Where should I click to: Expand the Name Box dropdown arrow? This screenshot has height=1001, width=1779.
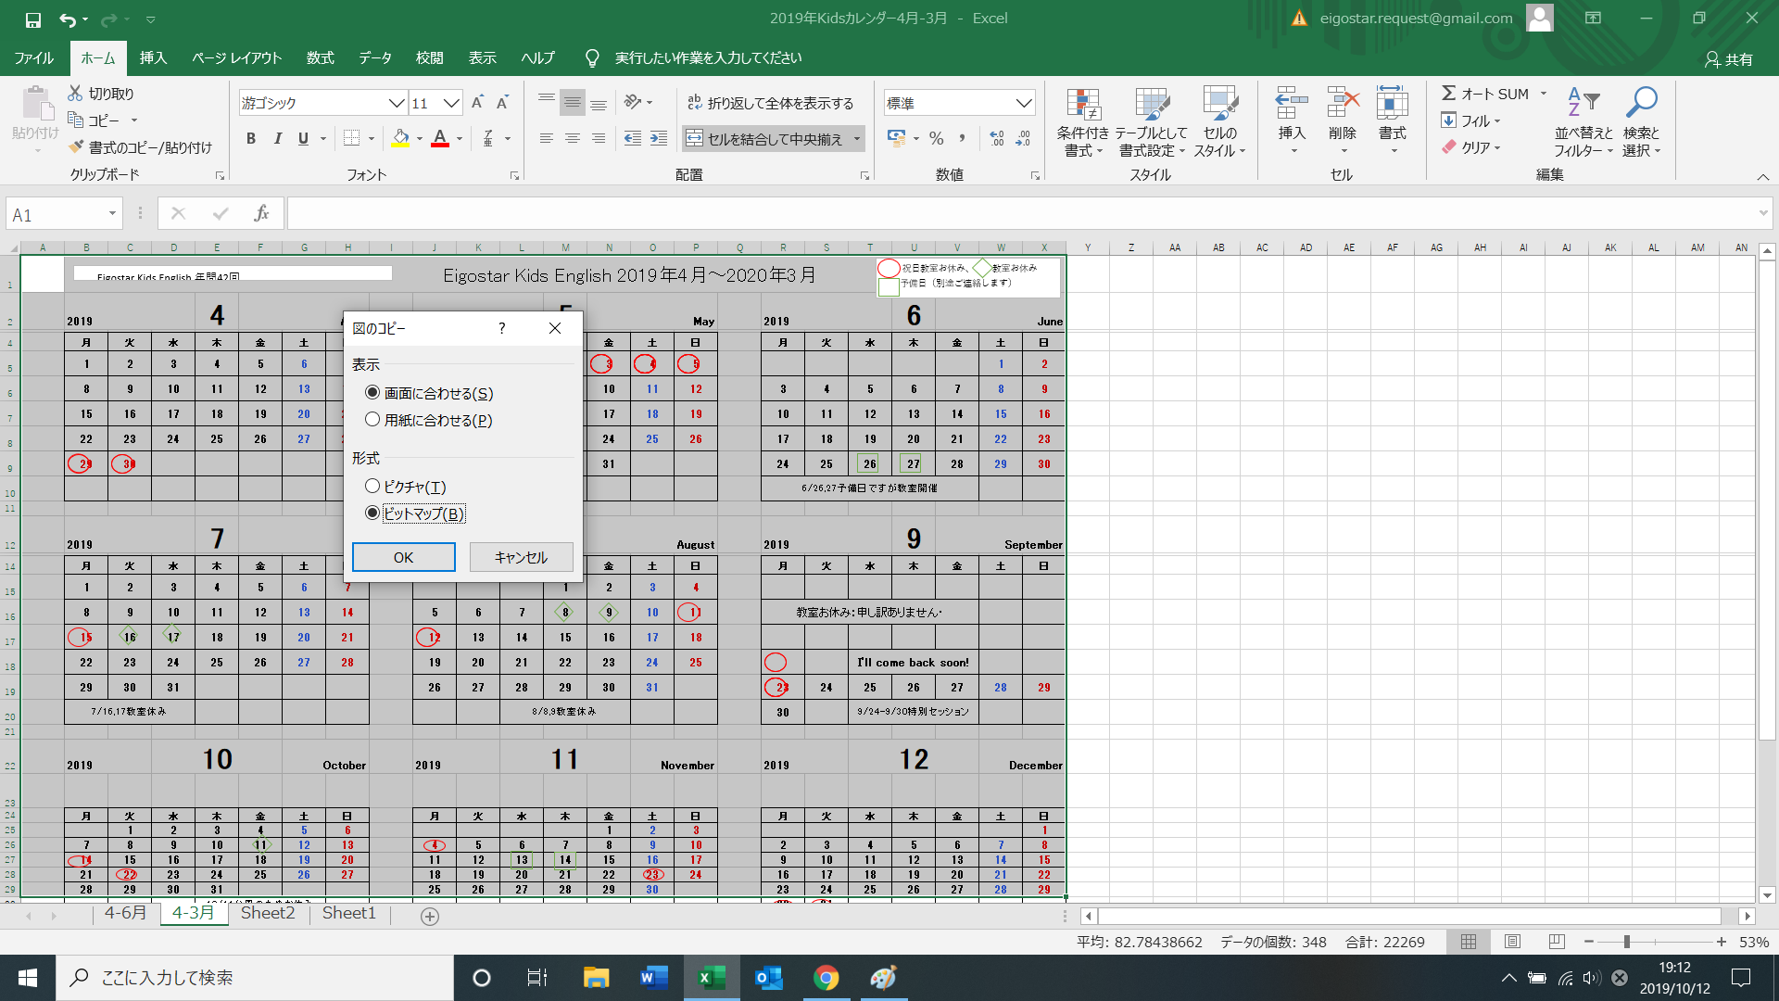pos(112,214)
